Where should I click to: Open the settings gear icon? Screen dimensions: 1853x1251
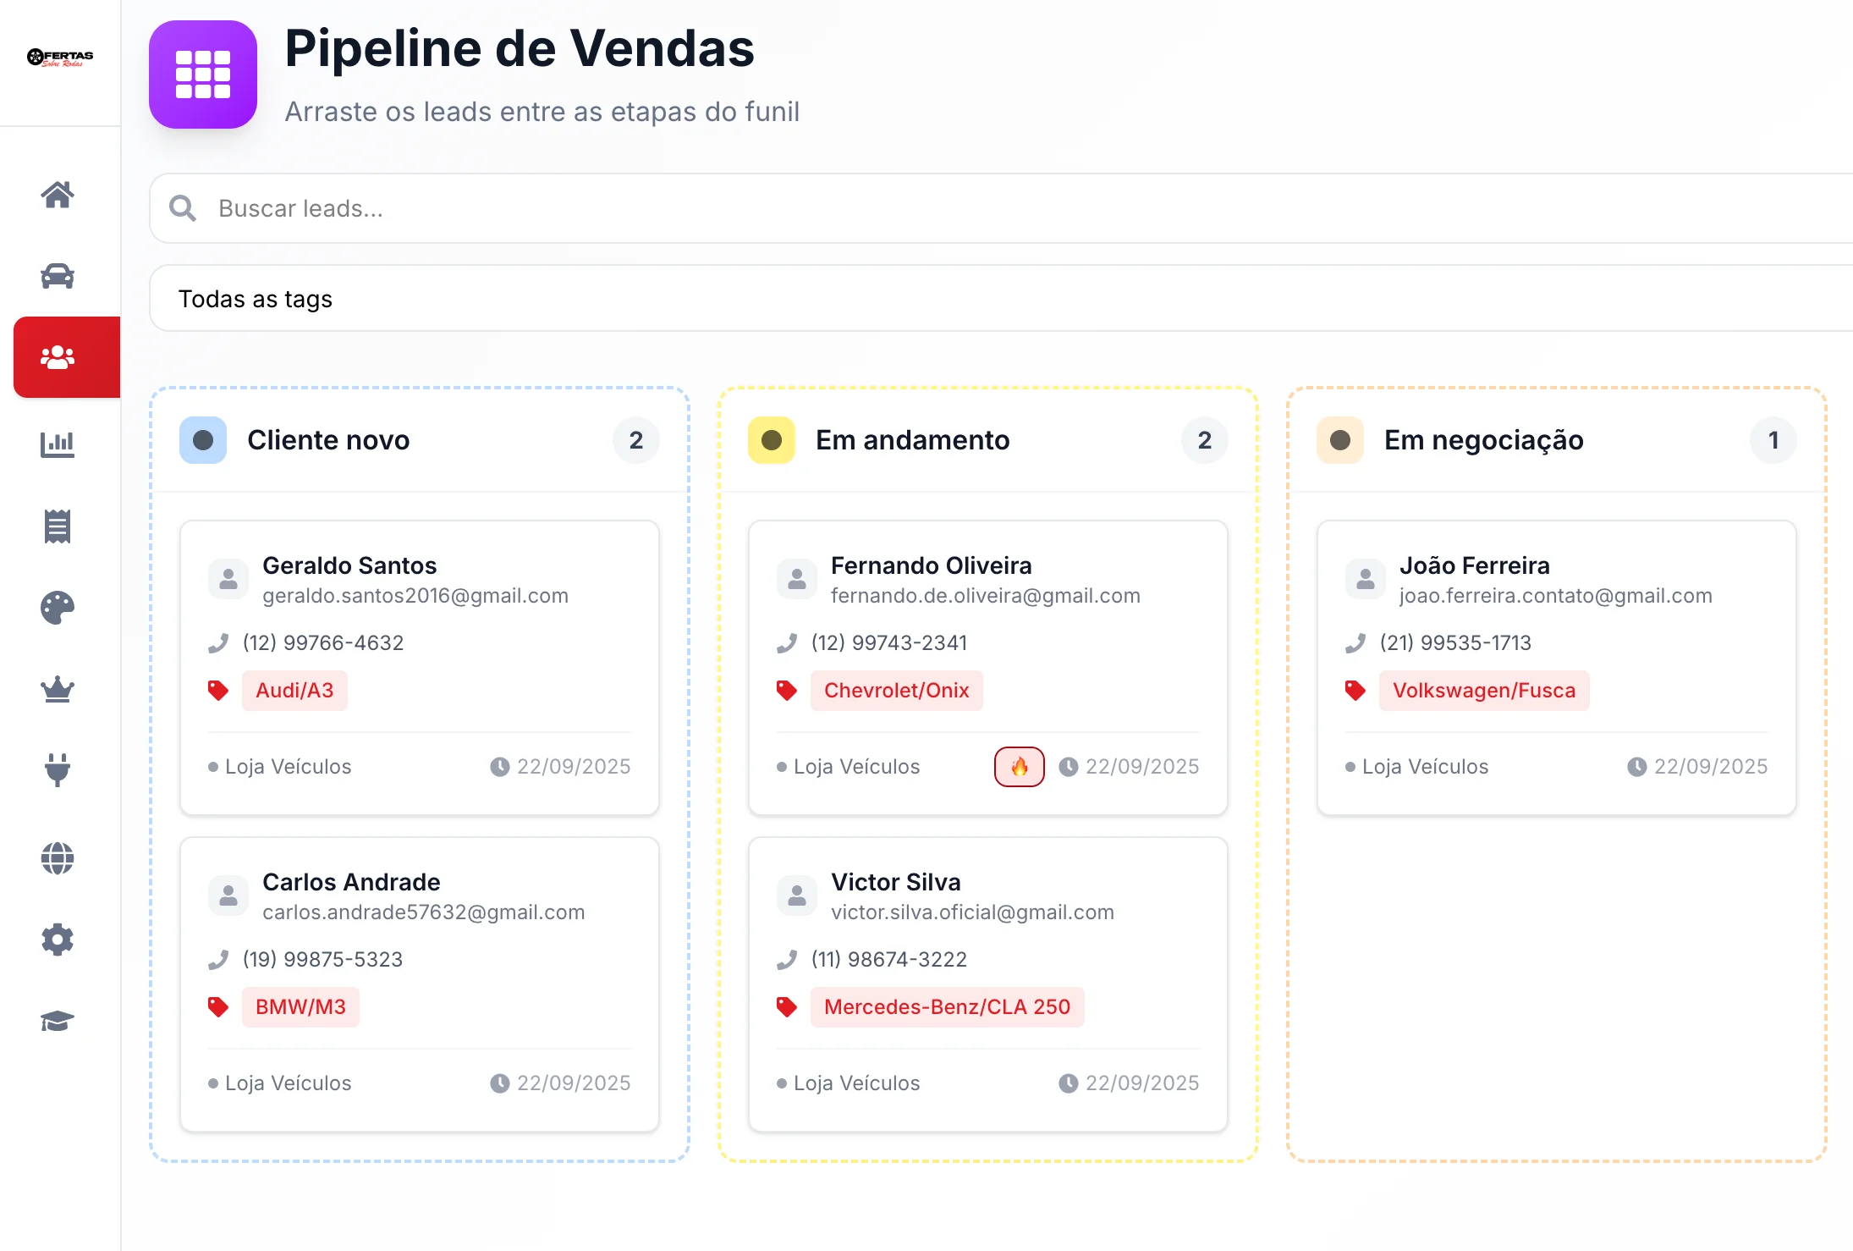point(58,940)
